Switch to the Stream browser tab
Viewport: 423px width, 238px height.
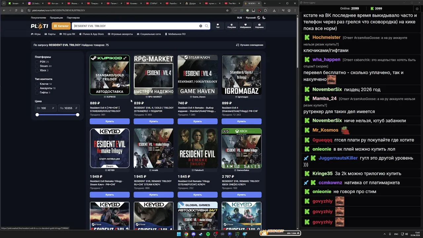point(16,3)
